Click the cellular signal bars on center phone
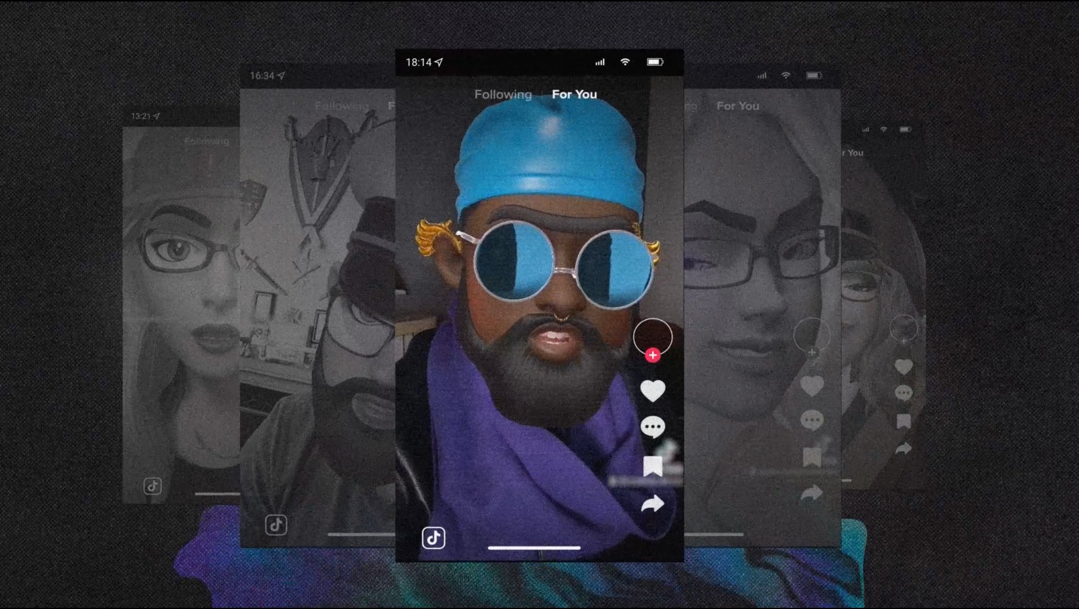 pos(600,62)
